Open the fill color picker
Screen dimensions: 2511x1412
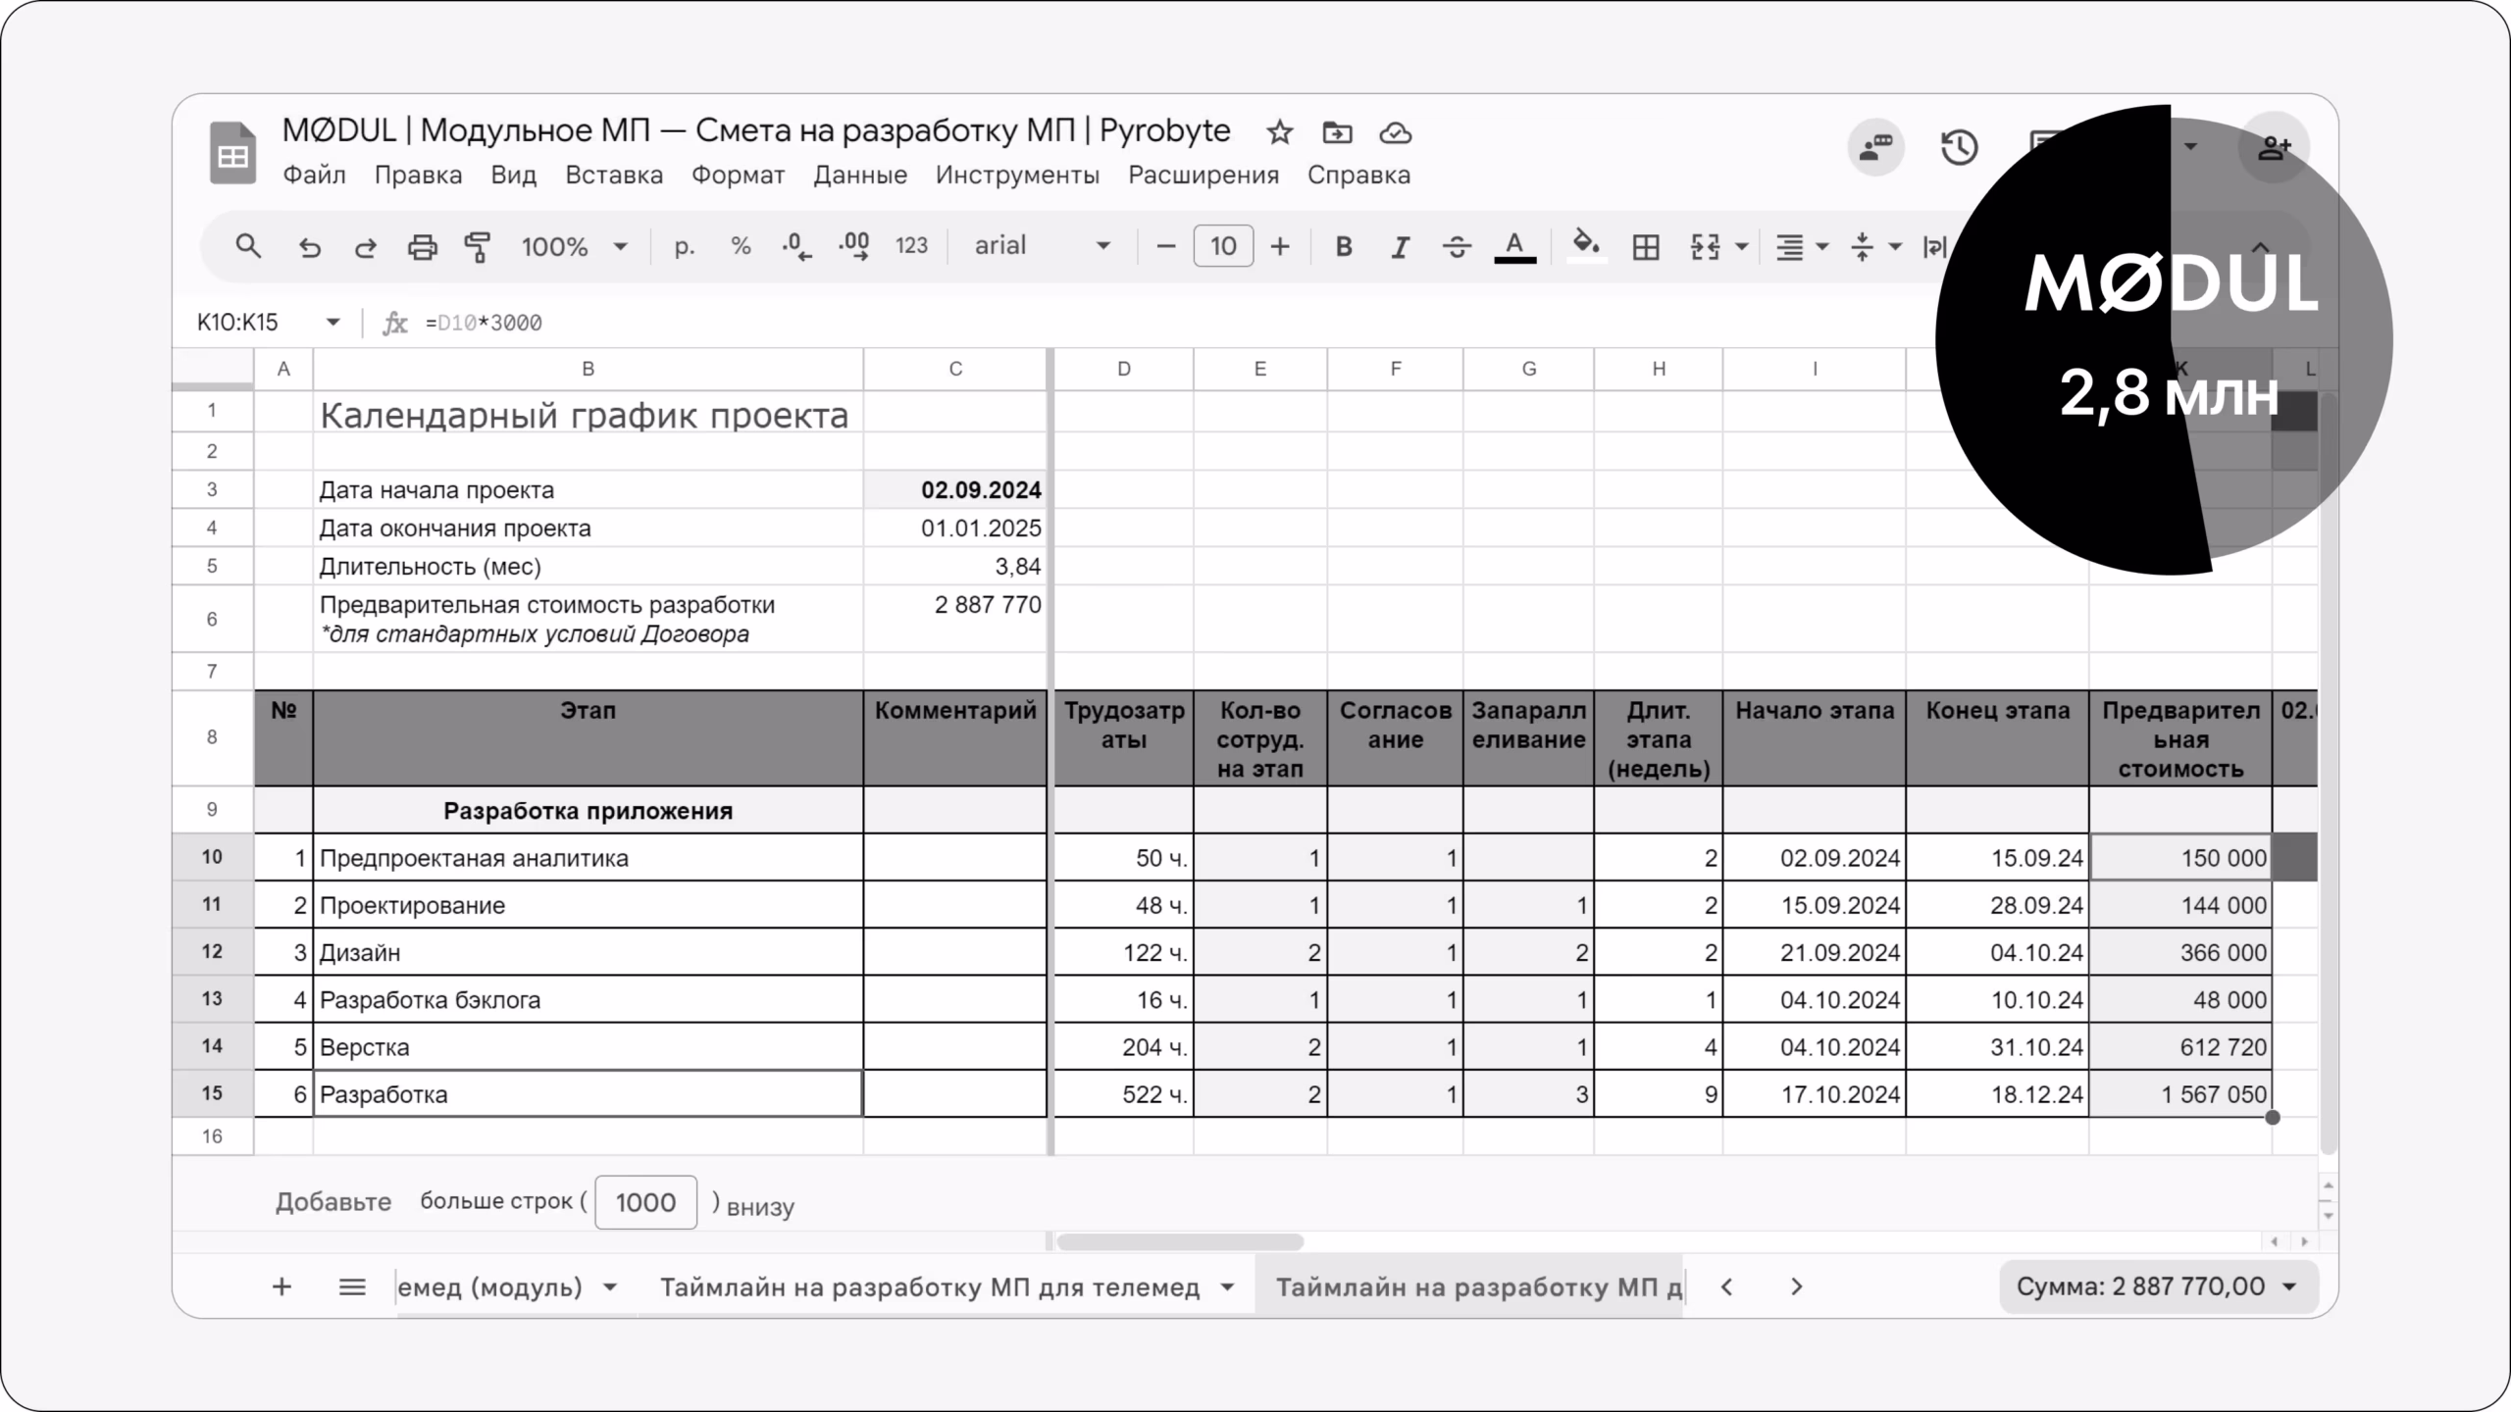click(x=1587, y=246)
